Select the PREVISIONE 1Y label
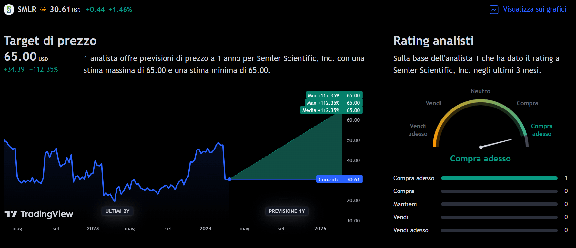The width and height of the screenshot is (576, 248). point(287,211)
